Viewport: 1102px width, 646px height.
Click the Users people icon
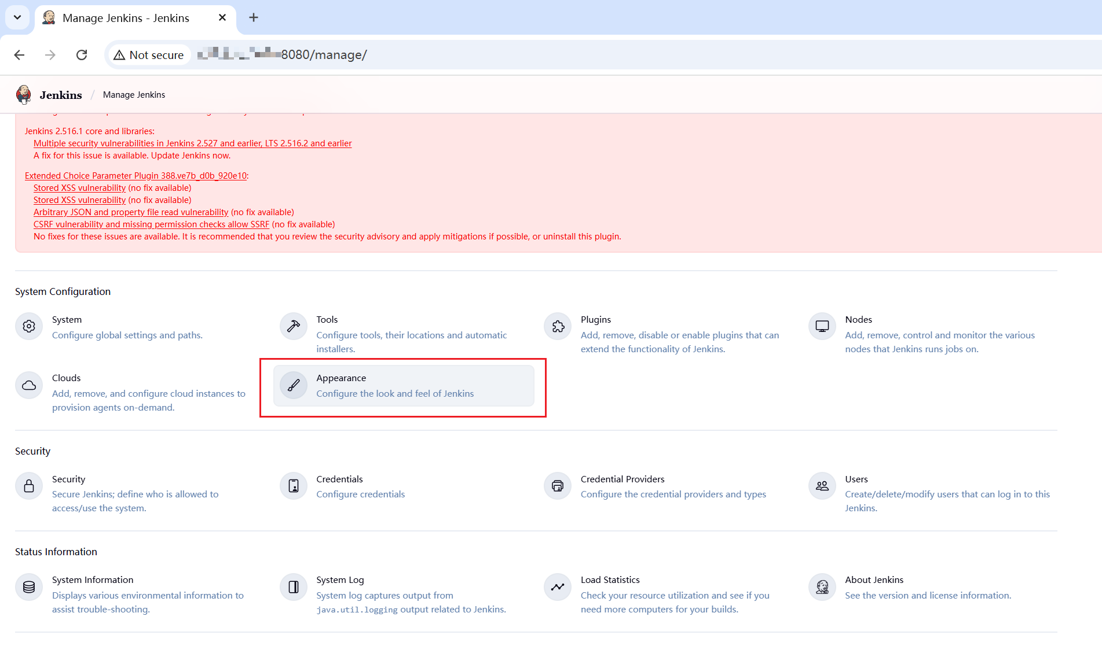pos(822,486)
